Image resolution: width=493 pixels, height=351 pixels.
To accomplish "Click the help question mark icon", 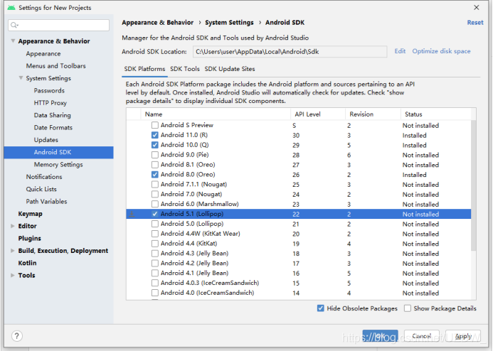I will point(17,336).
